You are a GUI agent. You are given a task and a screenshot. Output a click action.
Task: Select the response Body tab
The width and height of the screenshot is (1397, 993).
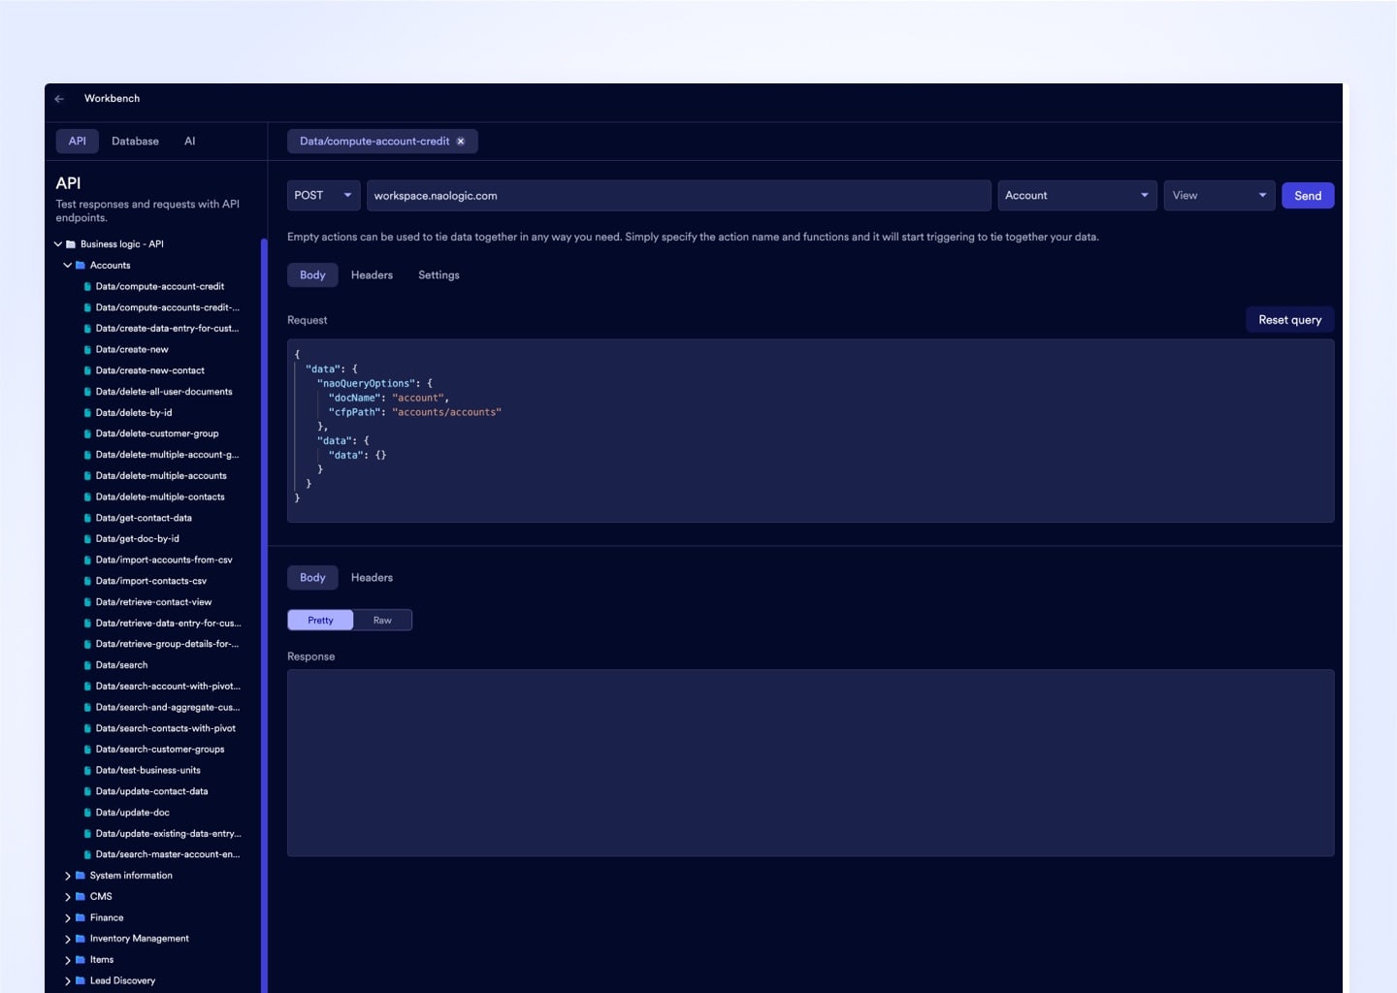coord(312,578)
